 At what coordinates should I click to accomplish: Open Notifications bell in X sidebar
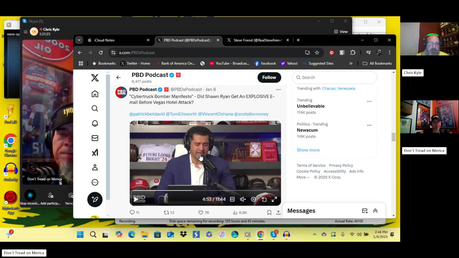click(x=95, y=123)
